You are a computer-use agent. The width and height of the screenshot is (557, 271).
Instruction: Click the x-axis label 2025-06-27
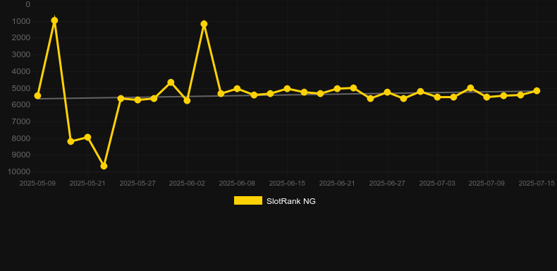pos(387,183)
